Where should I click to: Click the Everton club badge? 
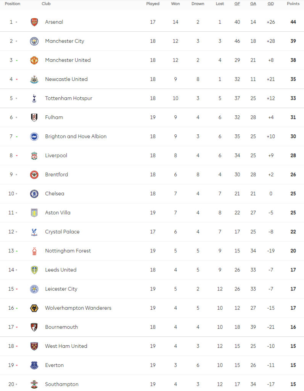[x=34, y=365]
